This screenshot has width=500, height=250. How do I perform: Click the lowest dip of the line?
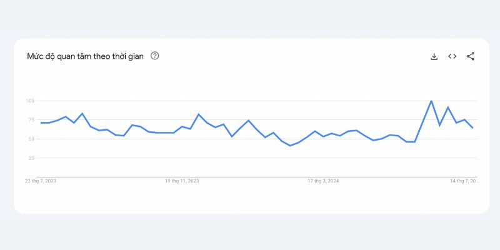tap(290, 146)
